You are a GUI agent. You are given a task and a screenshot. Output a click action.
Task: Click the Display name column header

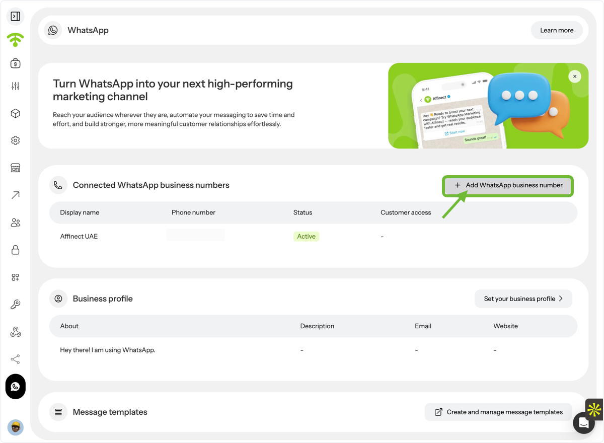80,212
